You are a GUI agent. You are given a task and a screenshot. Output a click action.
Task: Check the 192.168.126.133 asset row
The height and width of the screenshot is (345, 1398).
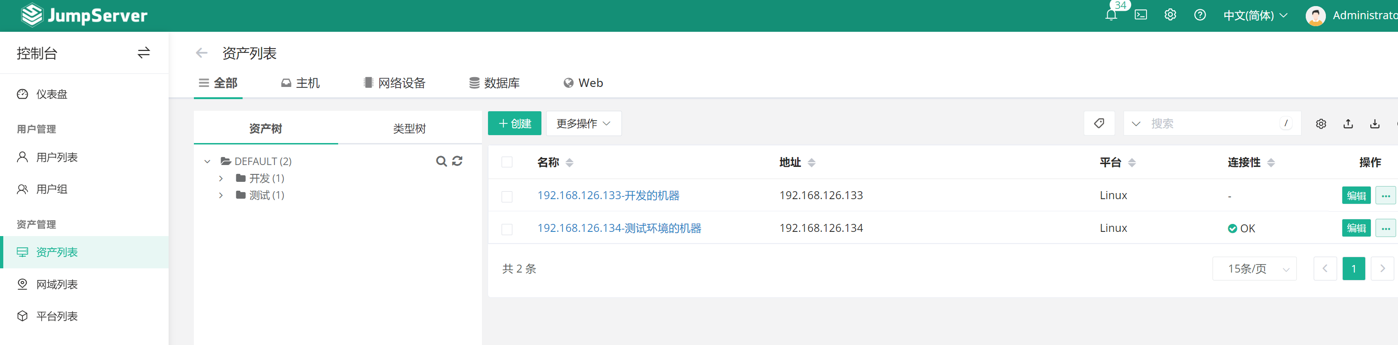click(x=507, y=196)
